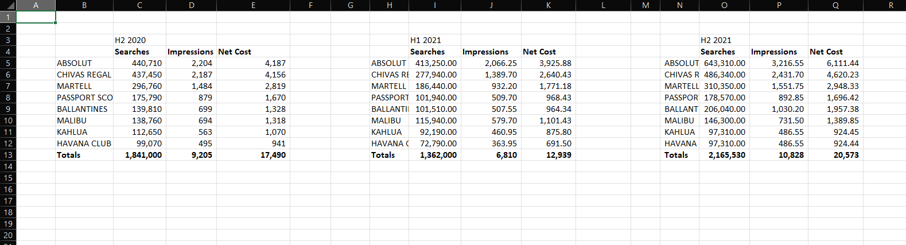Select row 13 header
The width and height of the screenshot is (906, 245).
coord(8,155)
